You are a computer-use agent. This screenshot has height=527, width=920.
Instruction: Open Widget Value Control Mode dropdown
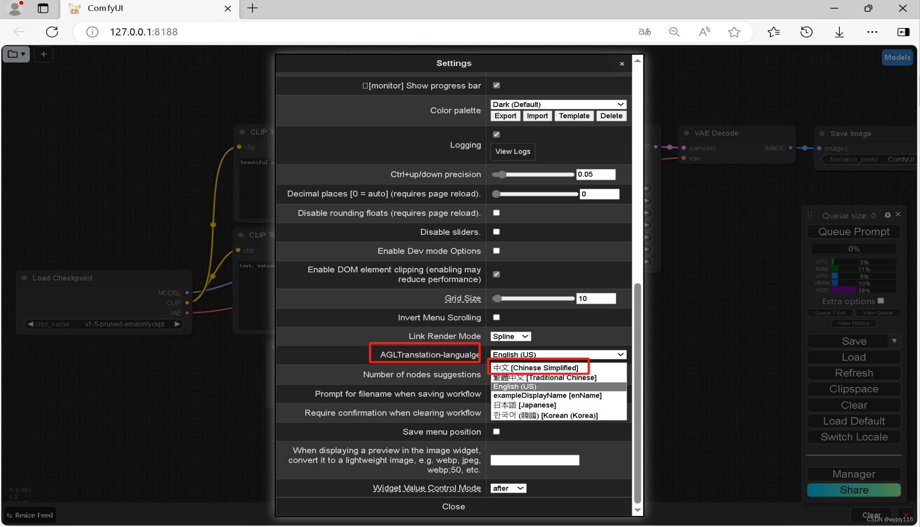coord(508,488)
